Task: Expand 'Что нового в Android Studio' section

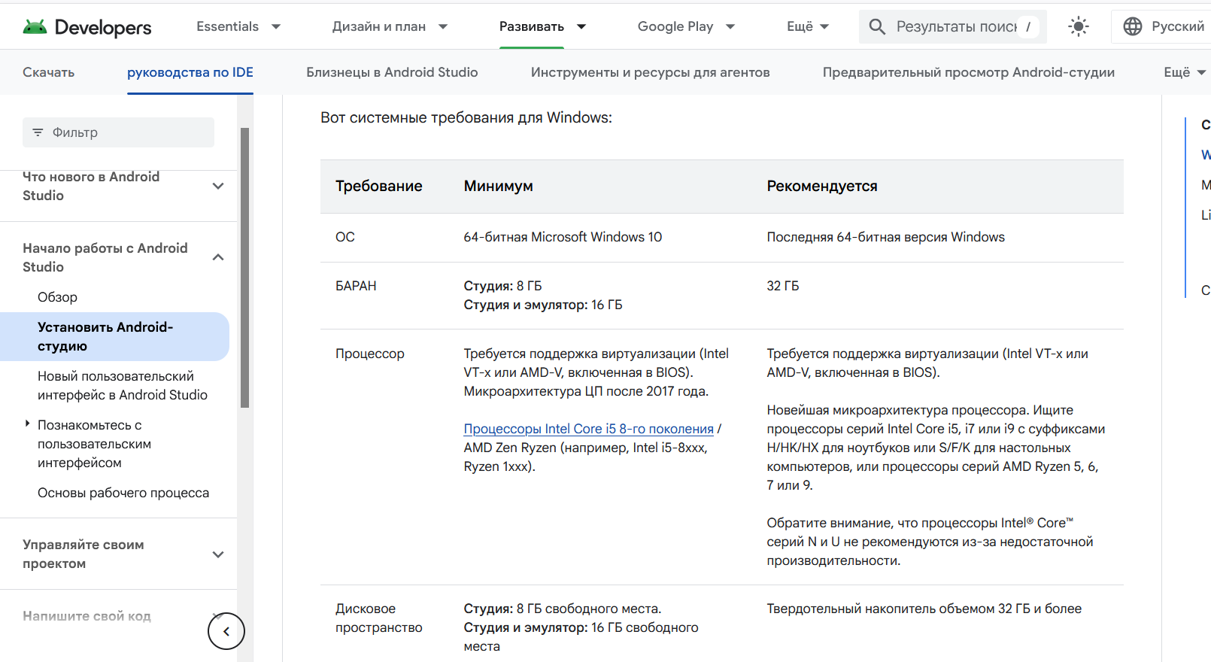Action: [218, 186]
